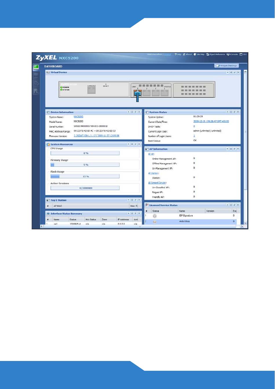Open the About menu item

(187, 54)
